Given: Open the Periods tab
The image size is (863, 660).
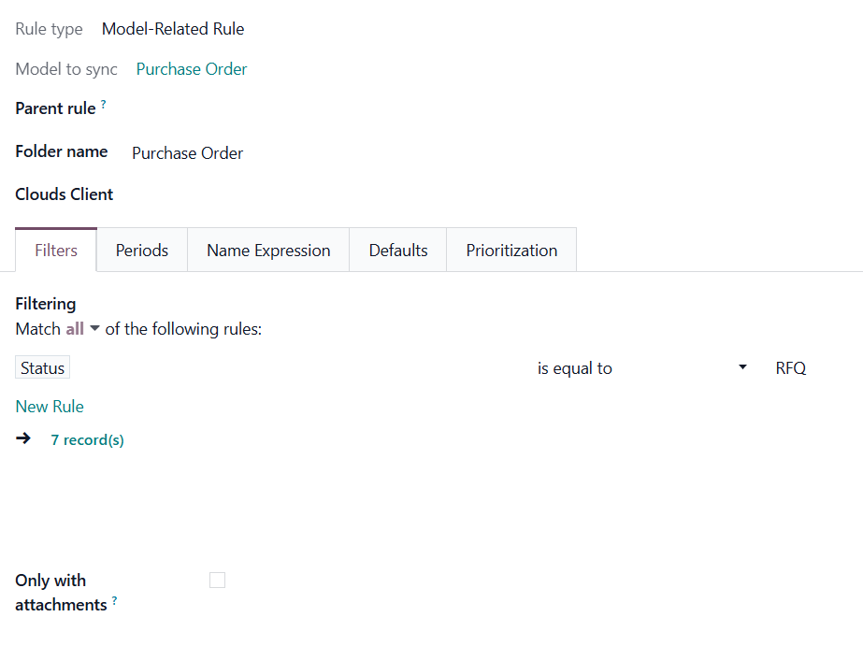Looking at the screenshot, I should pos(142,251).
